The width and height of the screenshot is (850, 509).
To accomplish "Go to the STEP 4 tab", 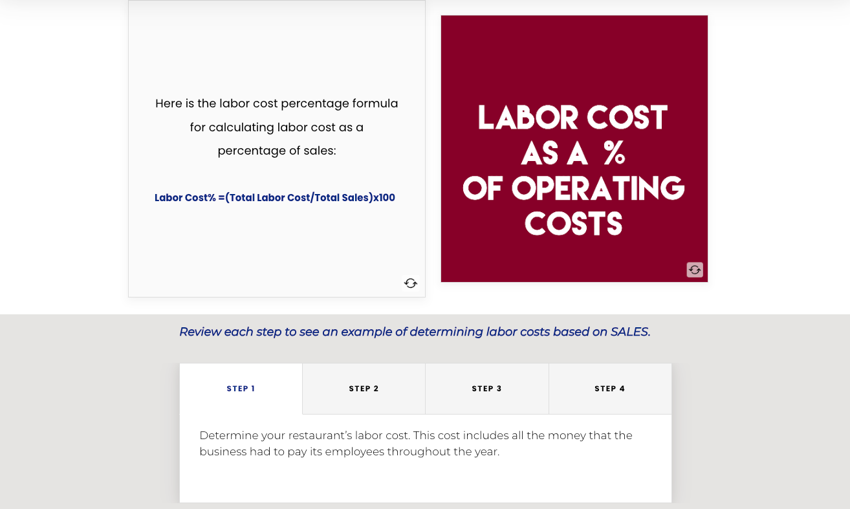I will coord(610,389).
